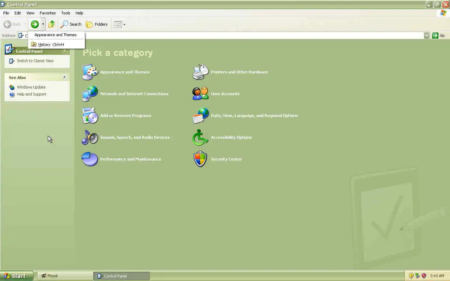This screenshot has height=281, width=450.
Task: Click the User Accounts people icon
Action: coord(201,94)
